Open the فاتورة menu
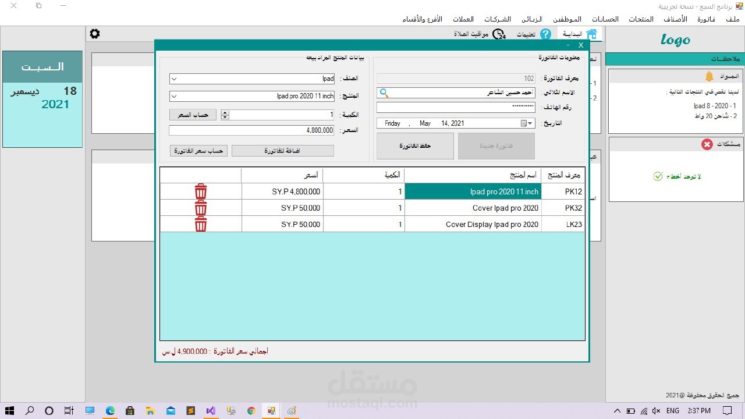 point(705,19)
